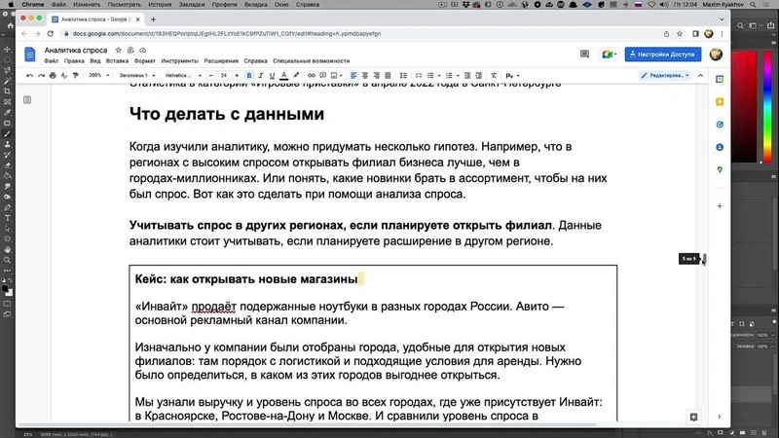Apply bulleted list
Image resolution: width=779 pixels, height=438 pixels.
pos(430,76)
